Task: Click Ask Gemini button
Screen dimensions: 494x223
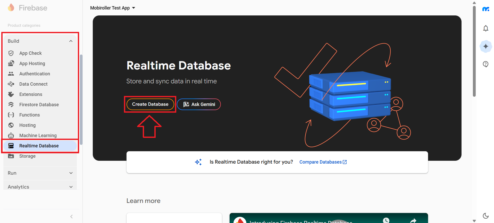Action: [199, 104]
